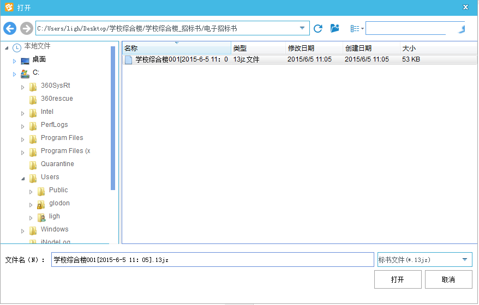Click the 文件名 input field
The width and height of the screenshot is (479, 305).
[x=213, y=260]
